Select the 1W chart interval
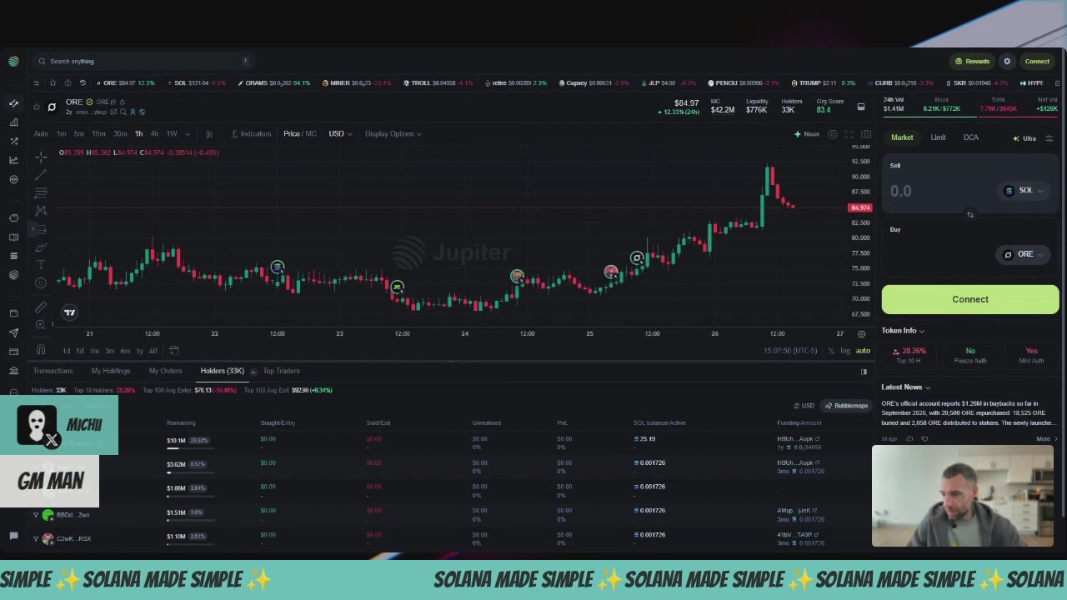The height and width of the screenshot is (600, 1067). pyautogui.click(x=172, y=133)
